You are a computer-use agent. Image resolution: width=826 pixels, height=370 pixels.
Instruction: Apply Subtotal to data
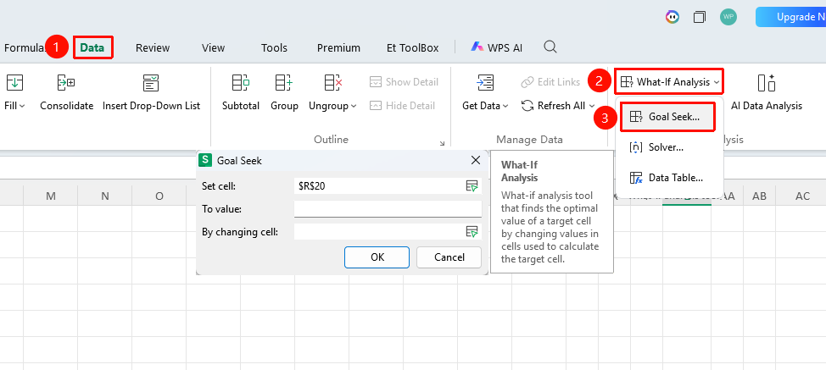(241, 92)
